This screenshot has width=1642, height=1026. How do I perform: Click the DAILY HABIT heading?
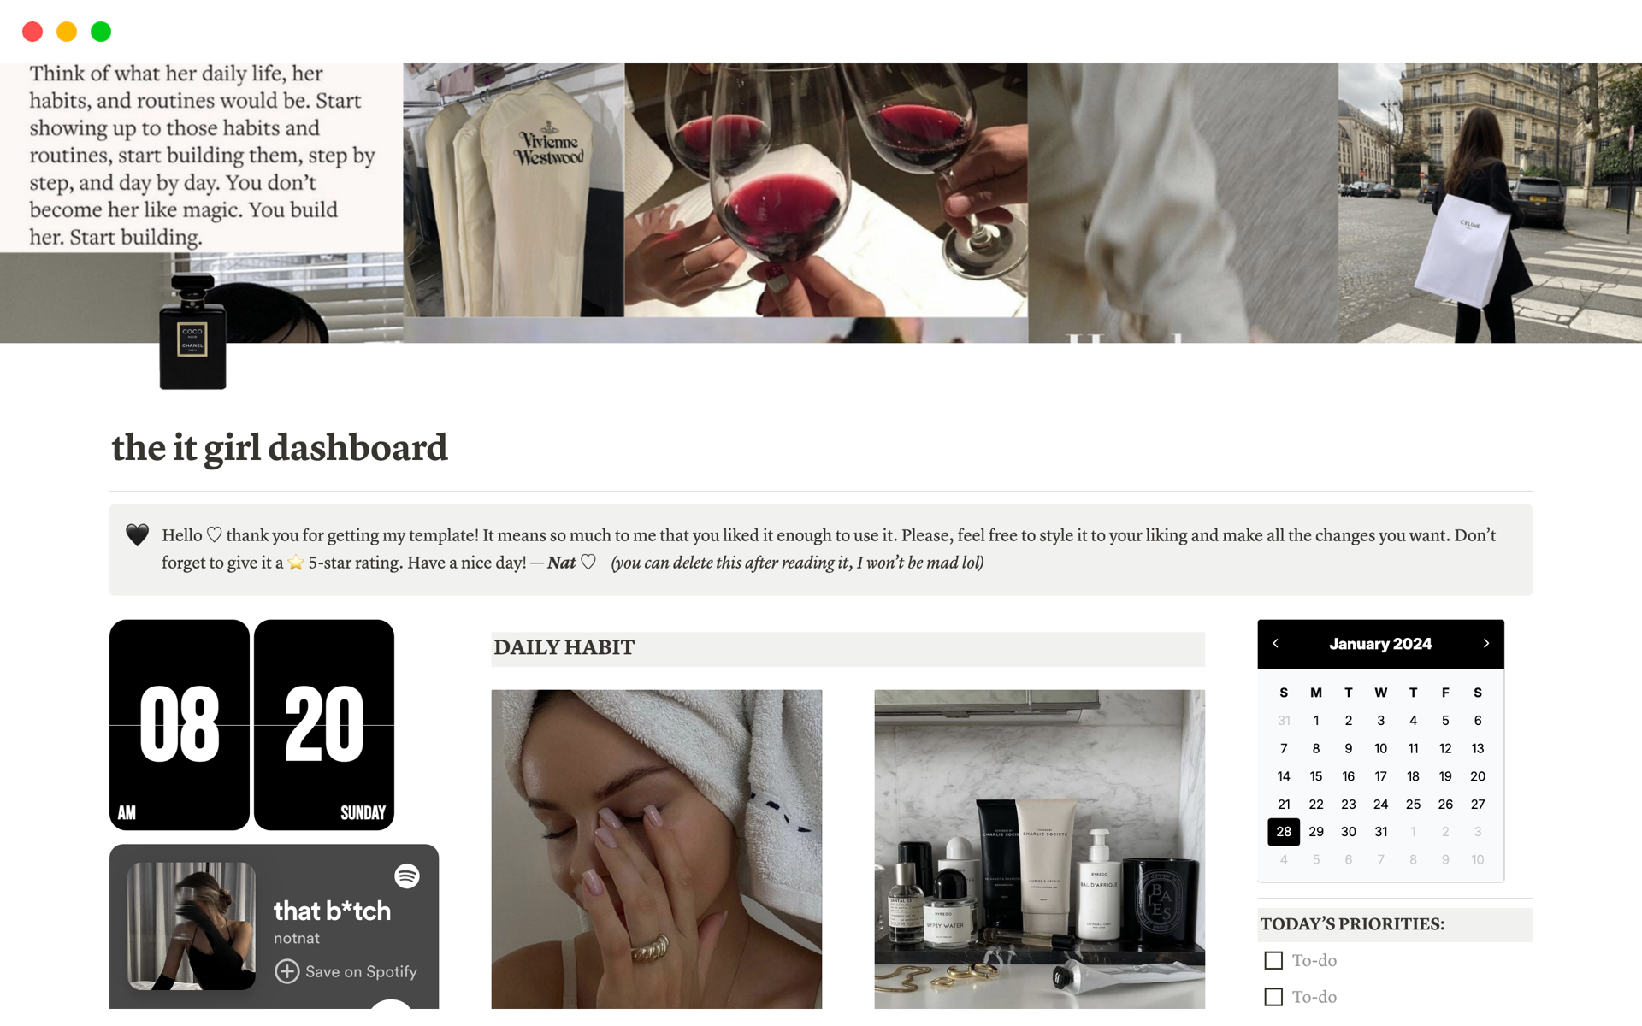pos(564,647)
